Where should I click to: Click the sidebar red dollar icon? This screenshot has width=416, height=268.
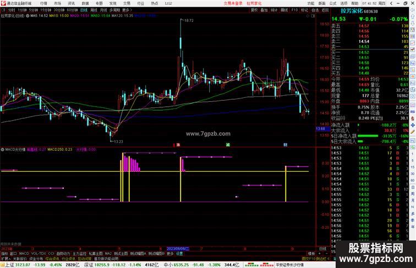click(413, 118)
